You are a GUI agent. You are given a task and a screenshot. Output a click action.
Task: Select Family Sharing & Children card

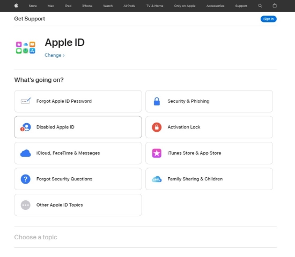(x=209, y=179)
